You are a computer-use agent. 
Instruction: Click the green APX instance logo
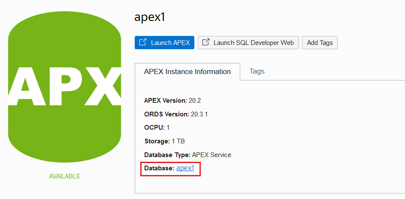pyautogui.click(x=65, y=87)
